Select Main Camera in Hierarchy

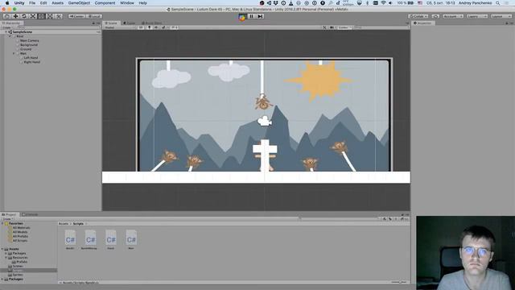tap(29, 40)
